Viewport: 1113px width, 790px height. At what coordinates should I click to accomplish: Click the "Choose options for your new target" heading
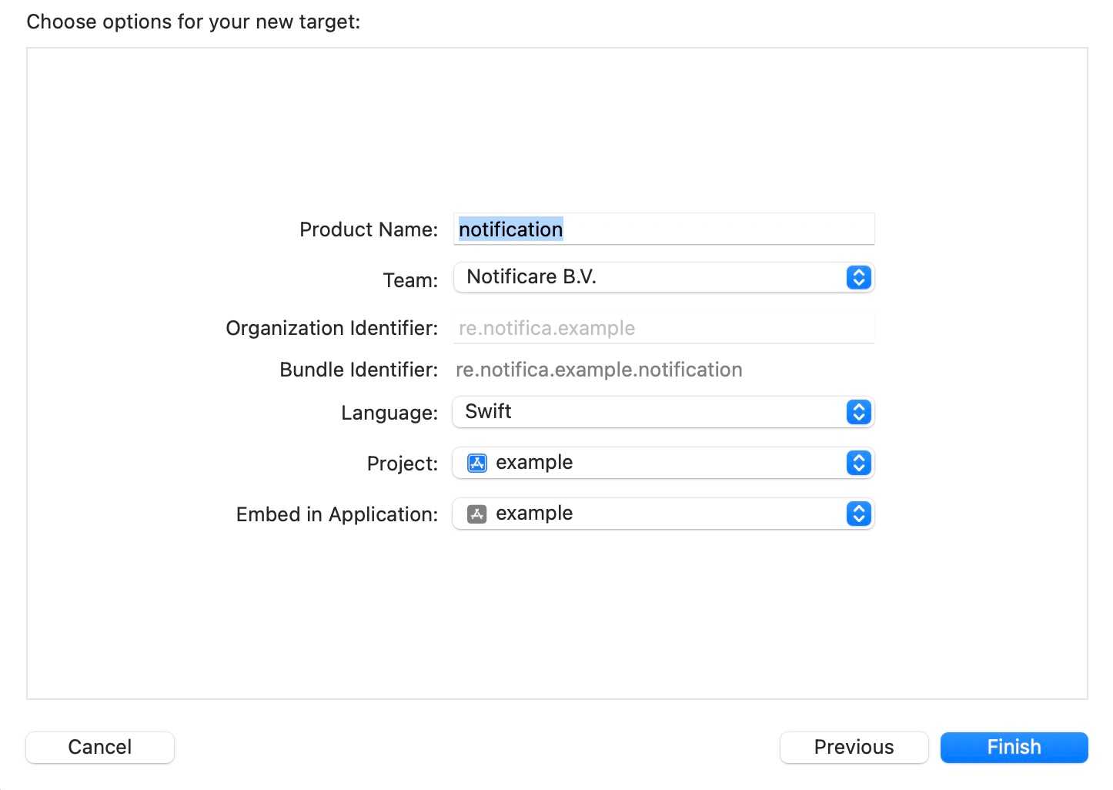coord(193,22)
